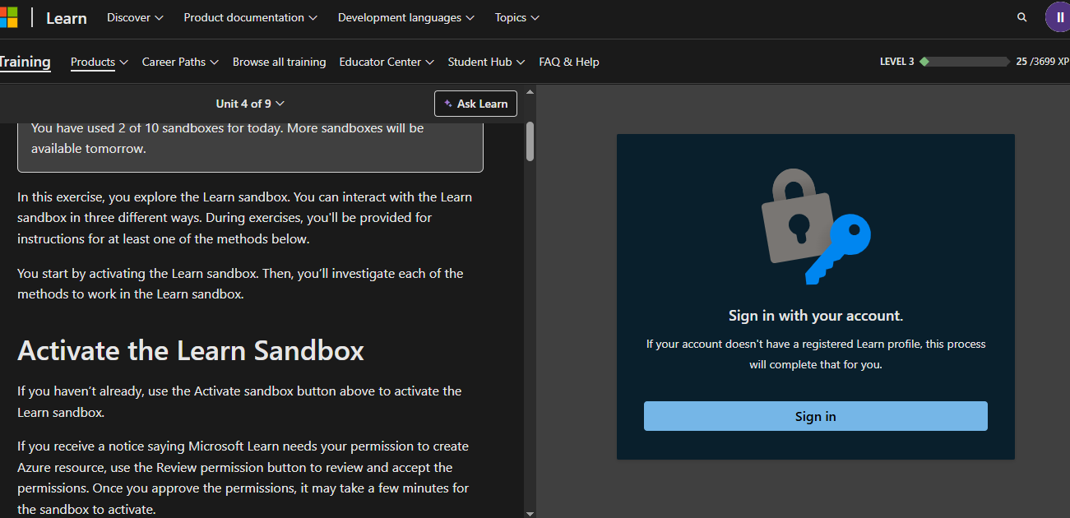Click the 25 /3699 XP text
Screen dimensions: 1070x518
[1043, 62]
